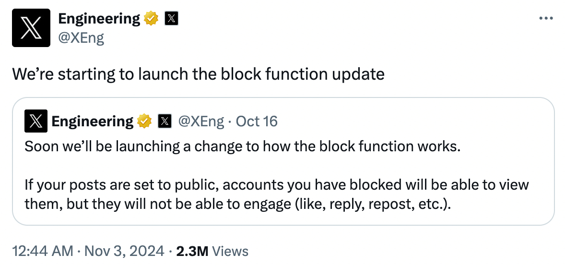Click @XEng handle inside quoted post
The height and width of the screenshot is (267, 565).
201,121
